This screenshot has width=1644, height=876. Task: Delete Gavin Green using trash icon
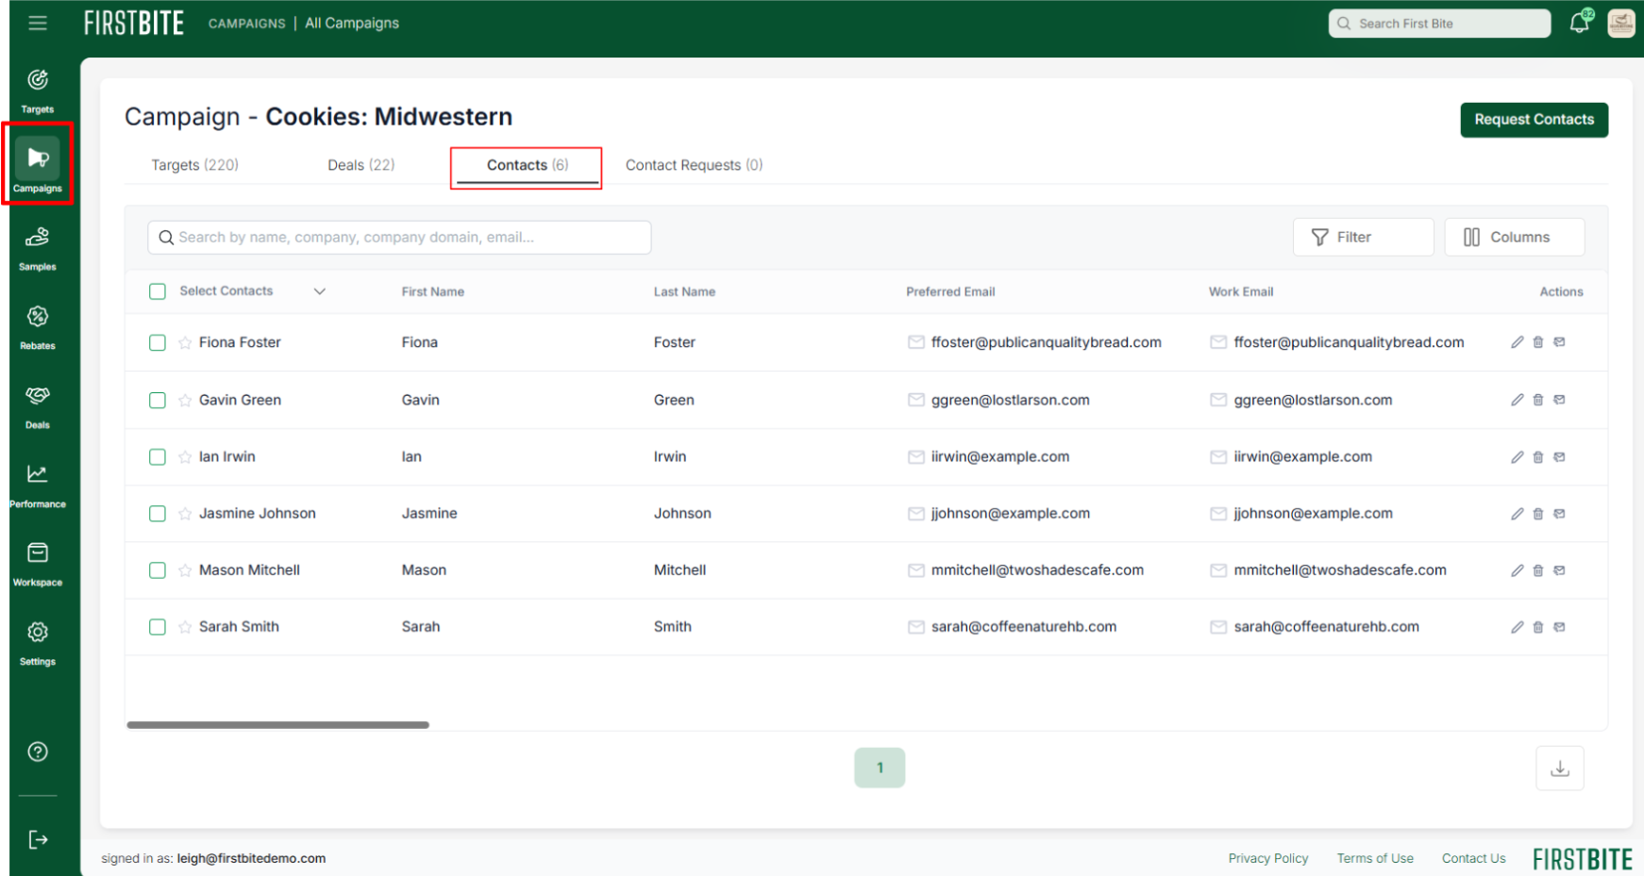coord(1538,400)
